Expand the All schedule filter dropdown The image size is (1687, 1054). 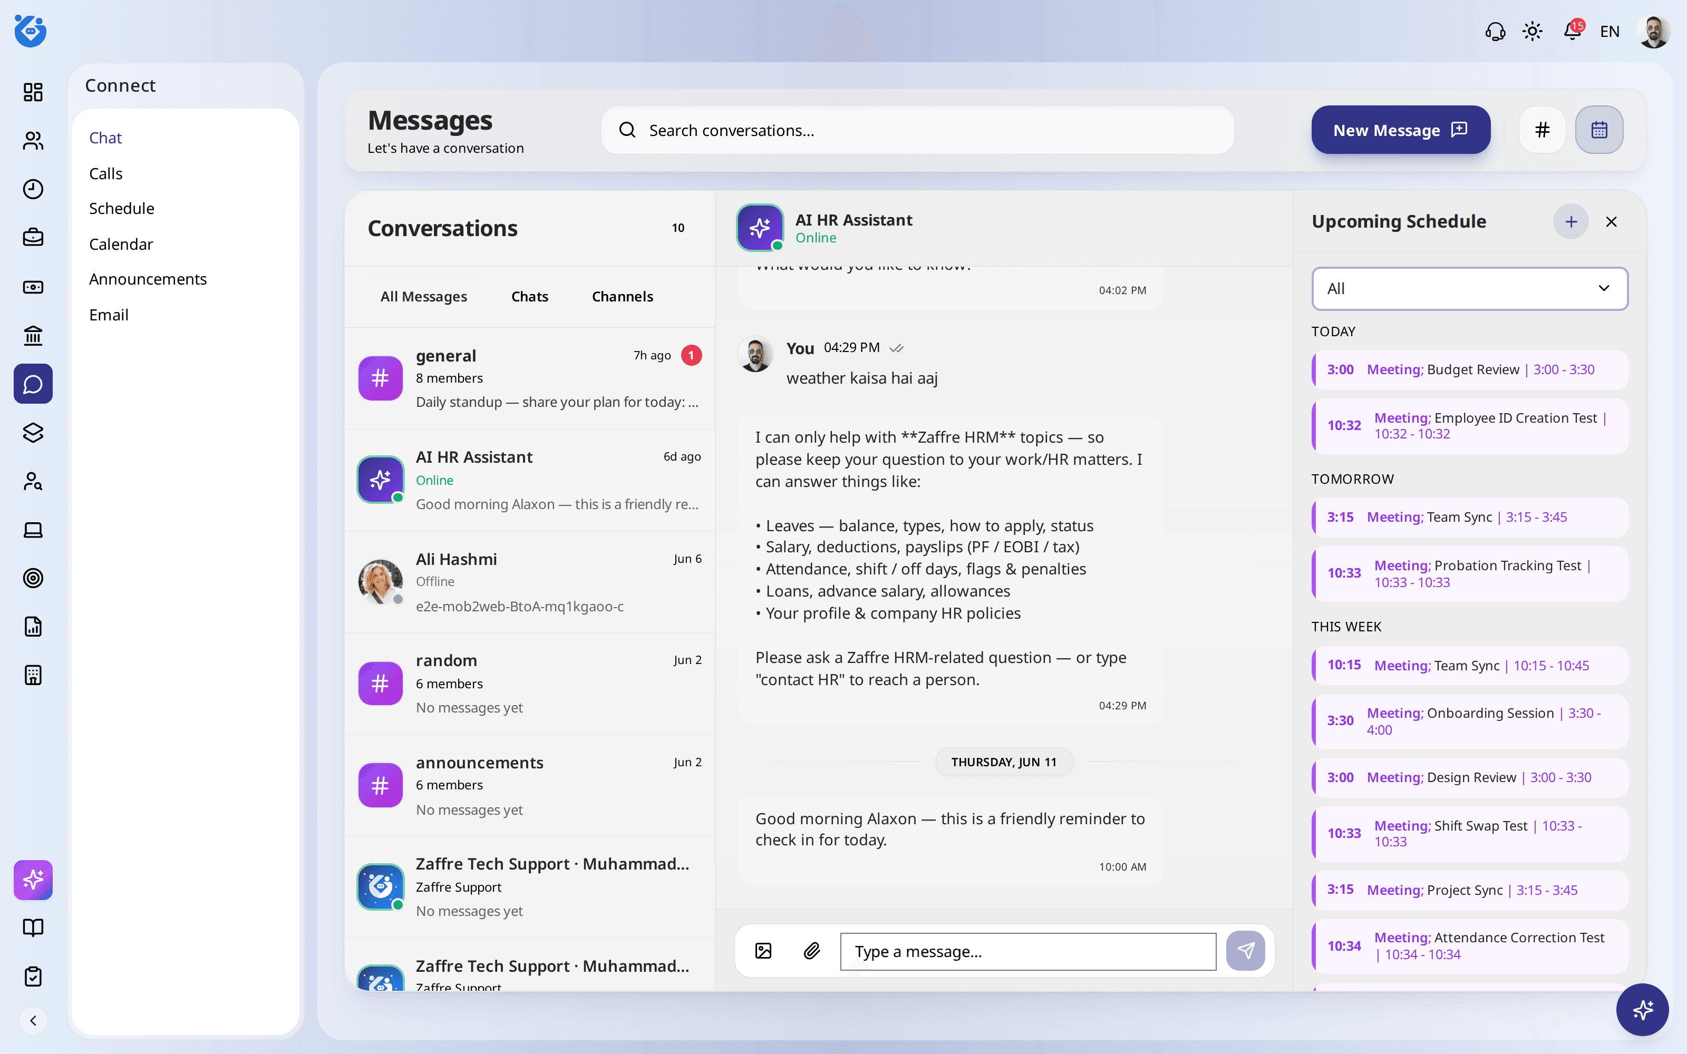(x=1469, y=289)
